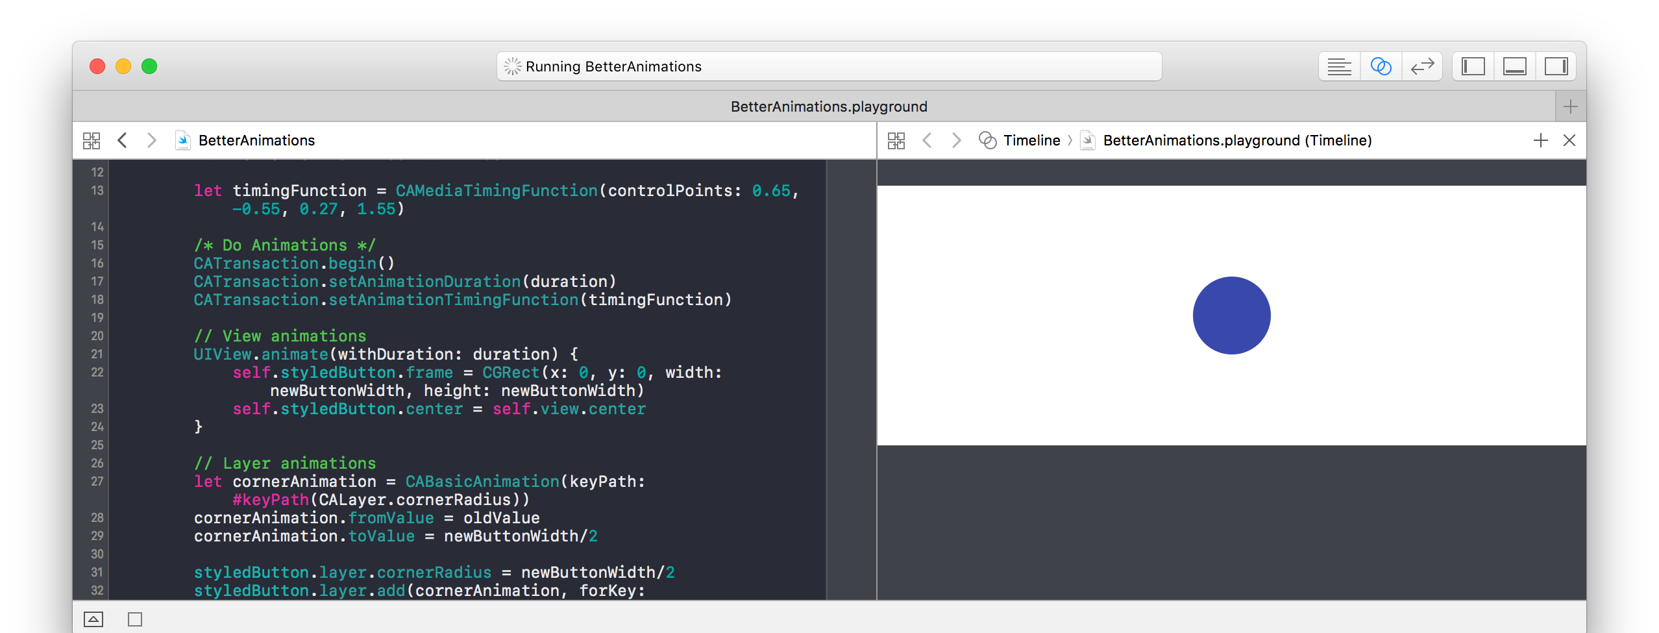1659x633 pixels.
Task: Go back in the assistant editor
Action: 927,140
